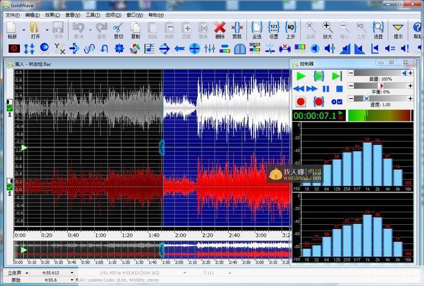The image size is (424, 286).
Task: Open the dropdown next to 4:55.613
Action: (72, 273)
